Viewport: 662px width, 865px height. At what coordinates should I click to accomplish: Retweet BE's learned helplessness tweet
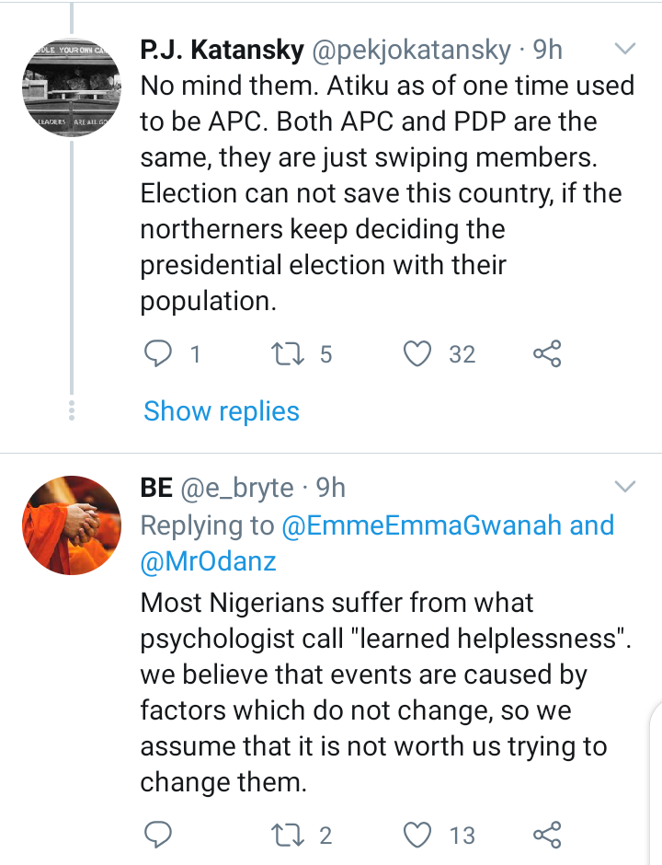pos(287,835)
